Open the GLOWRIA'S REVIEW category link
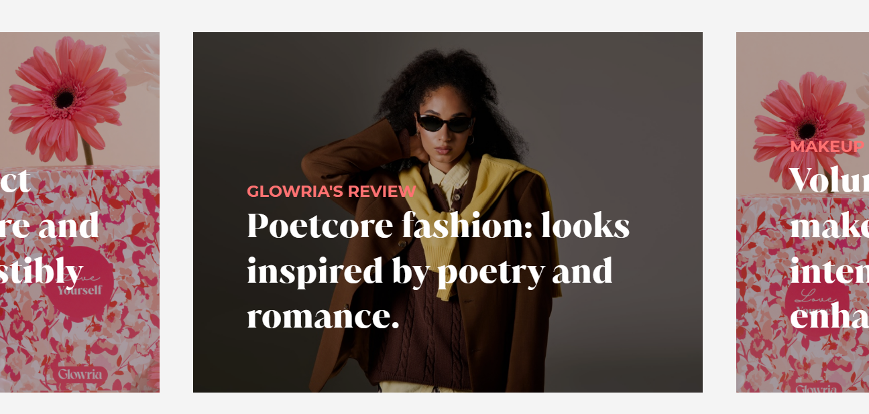The height and width of the screenshot is (414, 869). tap(331, 192)
